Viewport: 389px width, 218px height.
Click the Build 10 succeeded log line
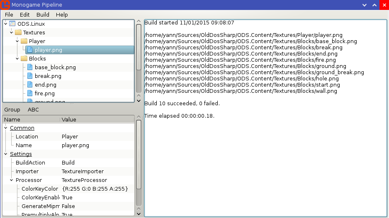[182, 104]
